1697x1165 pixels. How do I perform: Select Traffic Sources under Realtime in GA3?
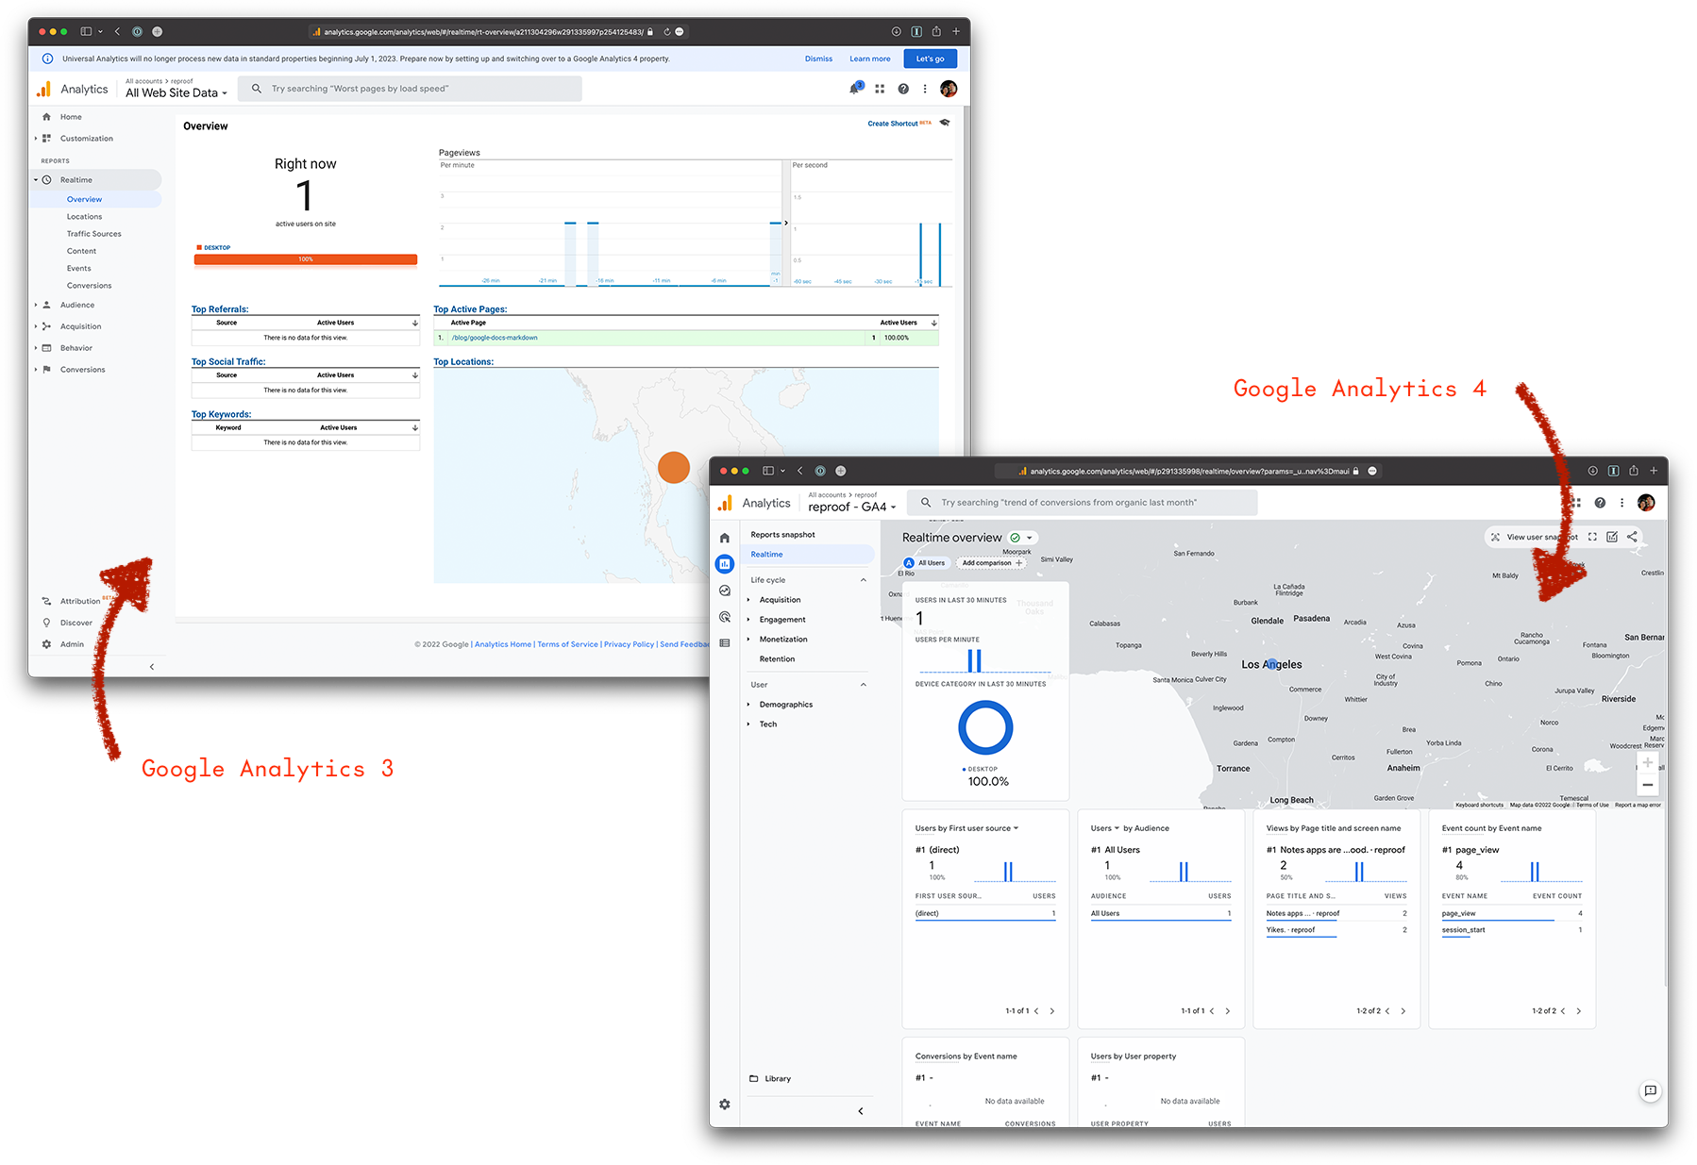click(93, 234)
